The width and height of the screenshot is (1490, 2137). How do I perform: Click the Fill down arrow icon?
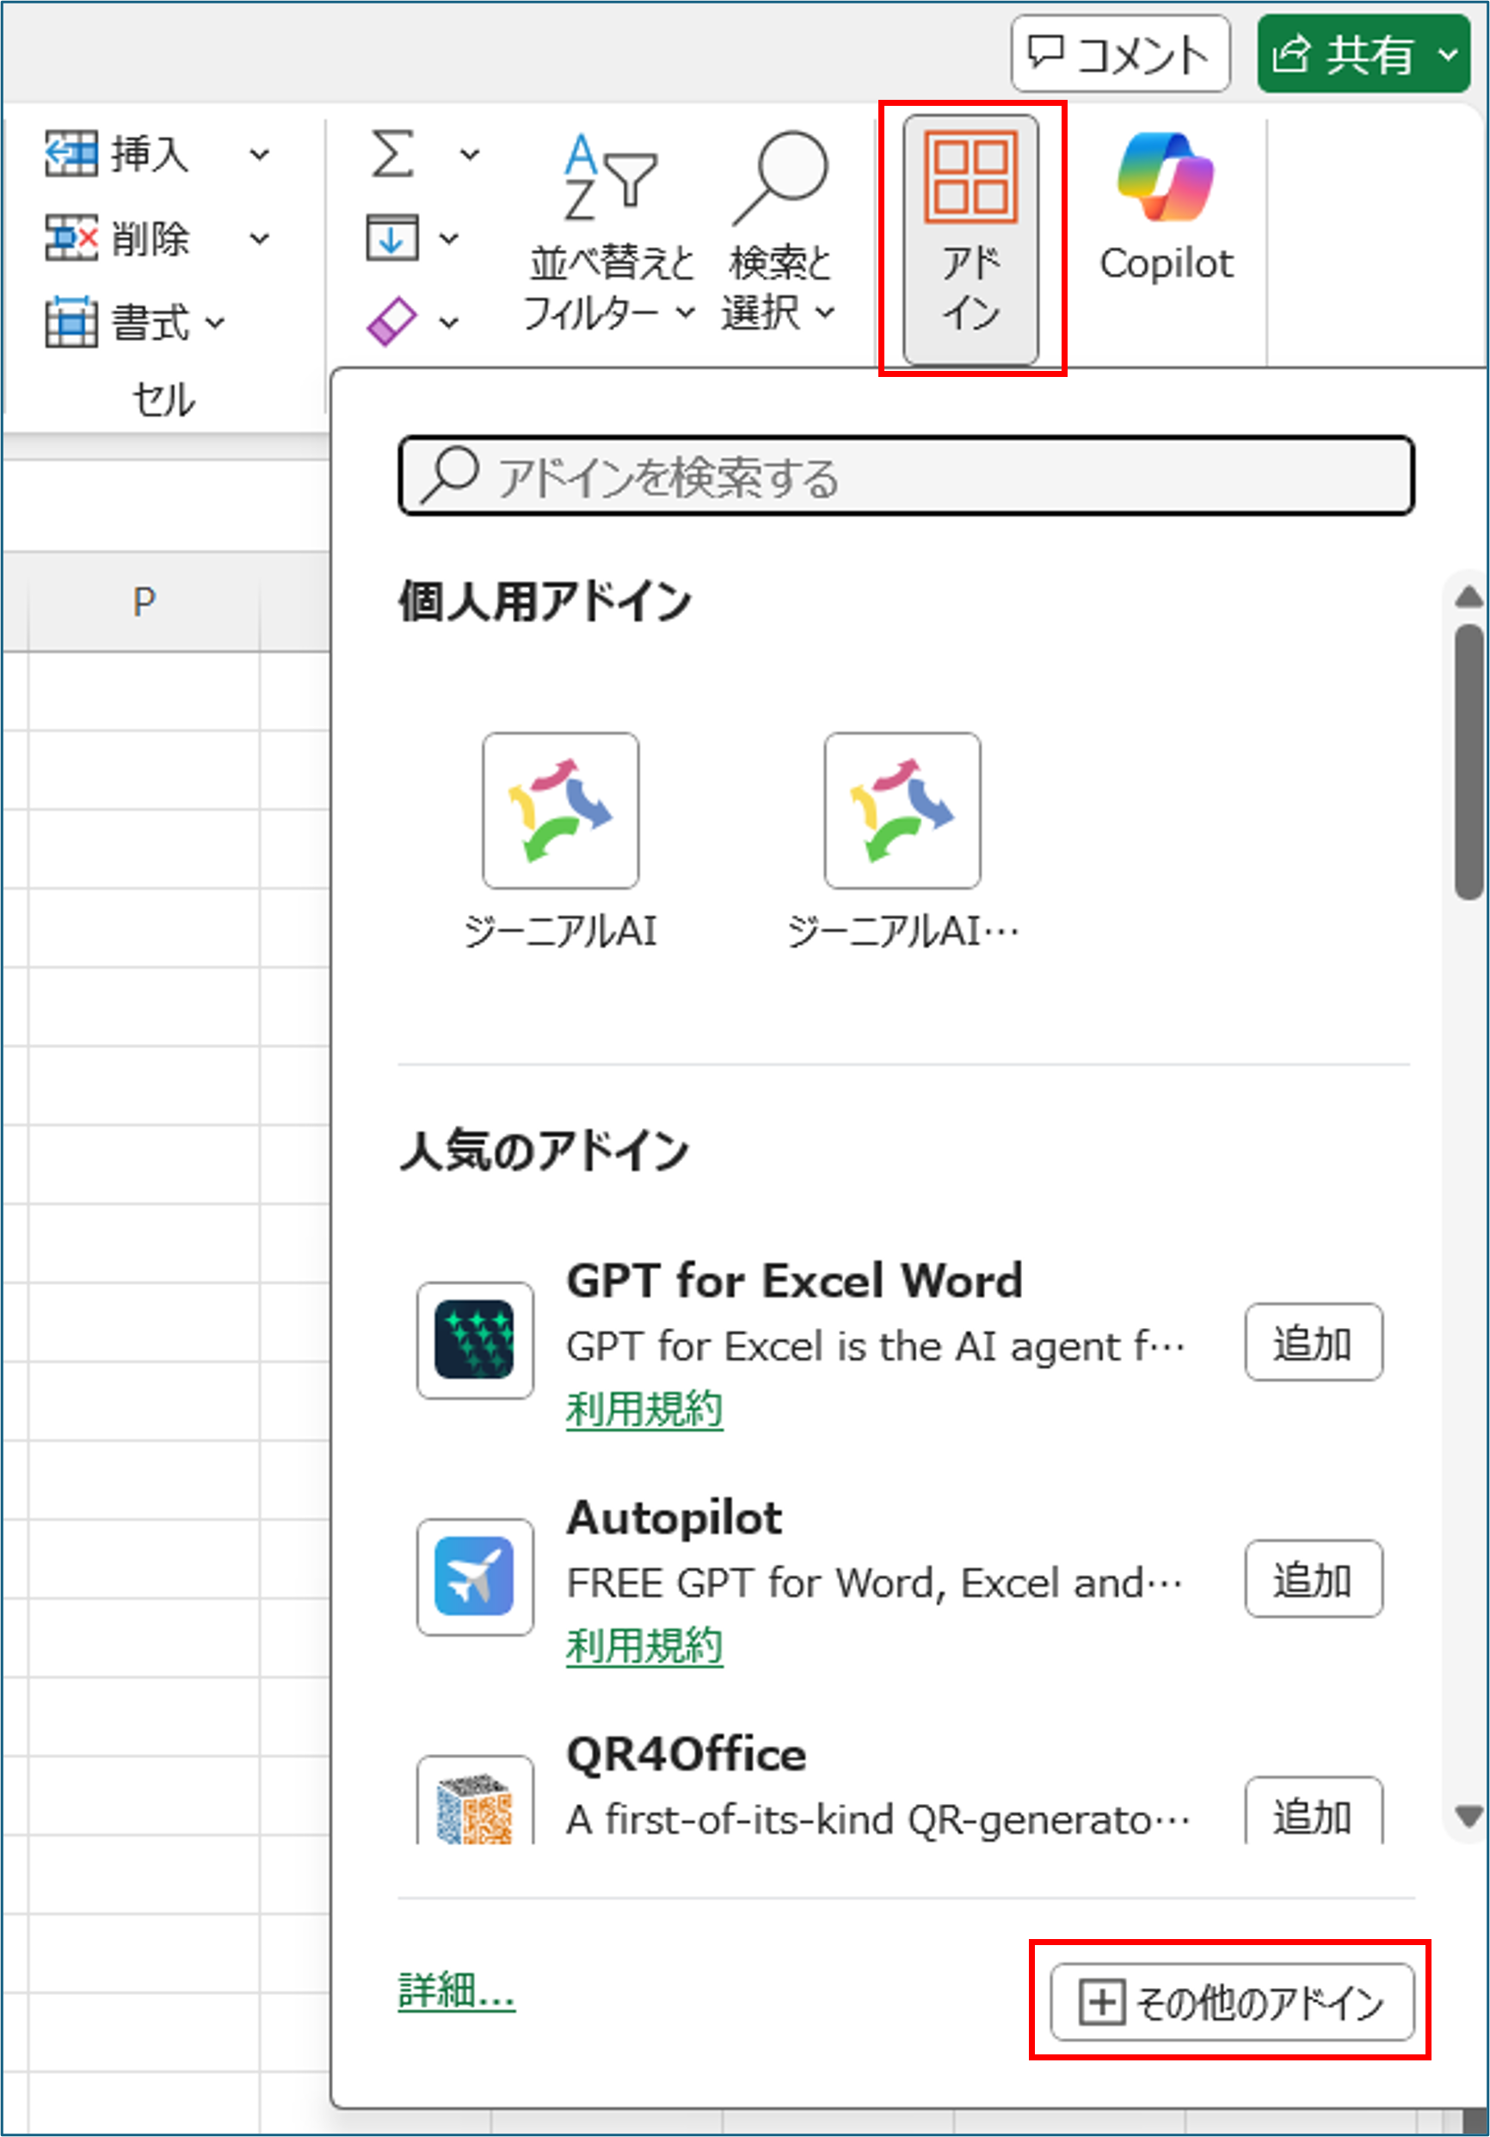(x=391, y=238)
